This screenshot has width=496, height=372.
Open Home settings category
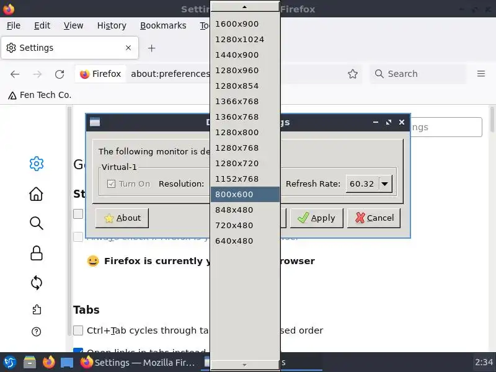point(36,193)
